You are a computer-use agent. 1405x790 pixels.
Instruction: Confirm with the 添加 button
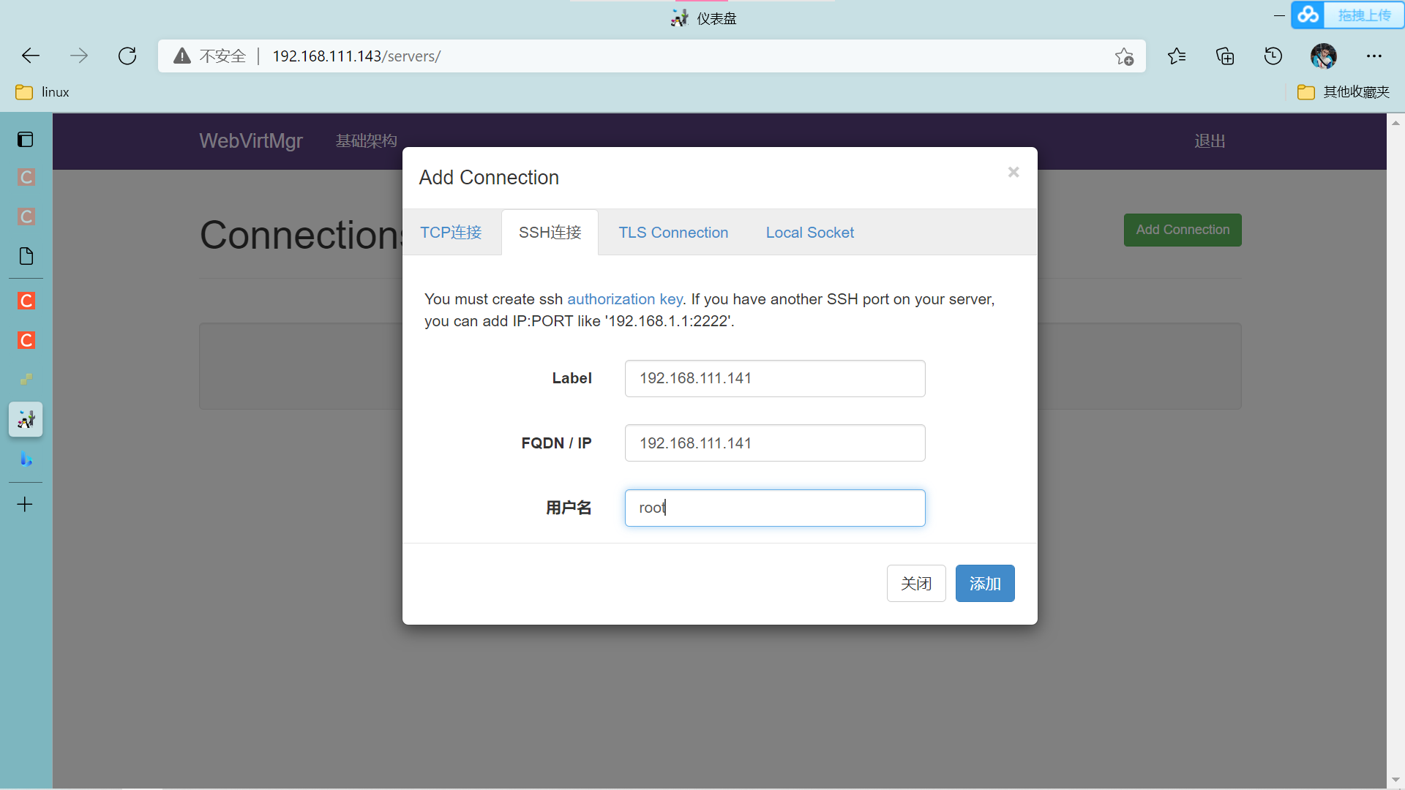[984, 583]
